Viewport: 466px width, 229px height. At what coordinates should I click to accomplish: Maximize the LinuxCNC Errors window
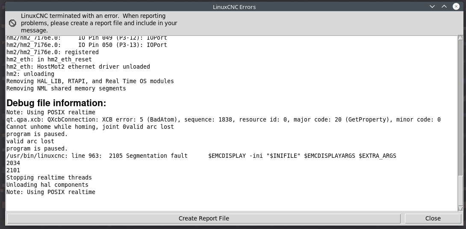click(x=444, y=6)
